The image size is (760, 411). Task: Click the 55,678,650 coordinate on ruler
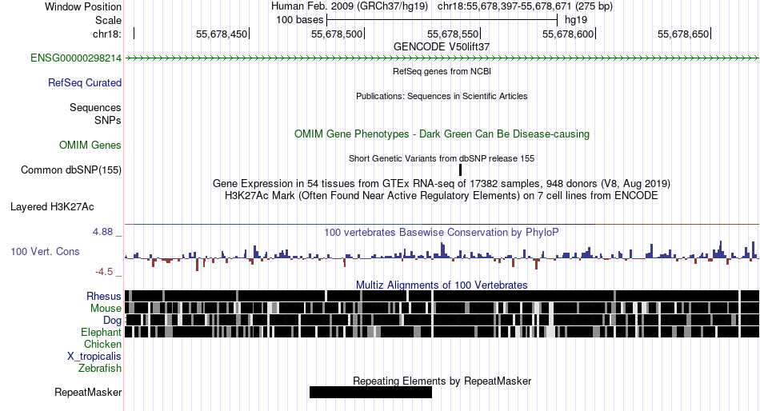pyautogui.click(x=683, y=34)
